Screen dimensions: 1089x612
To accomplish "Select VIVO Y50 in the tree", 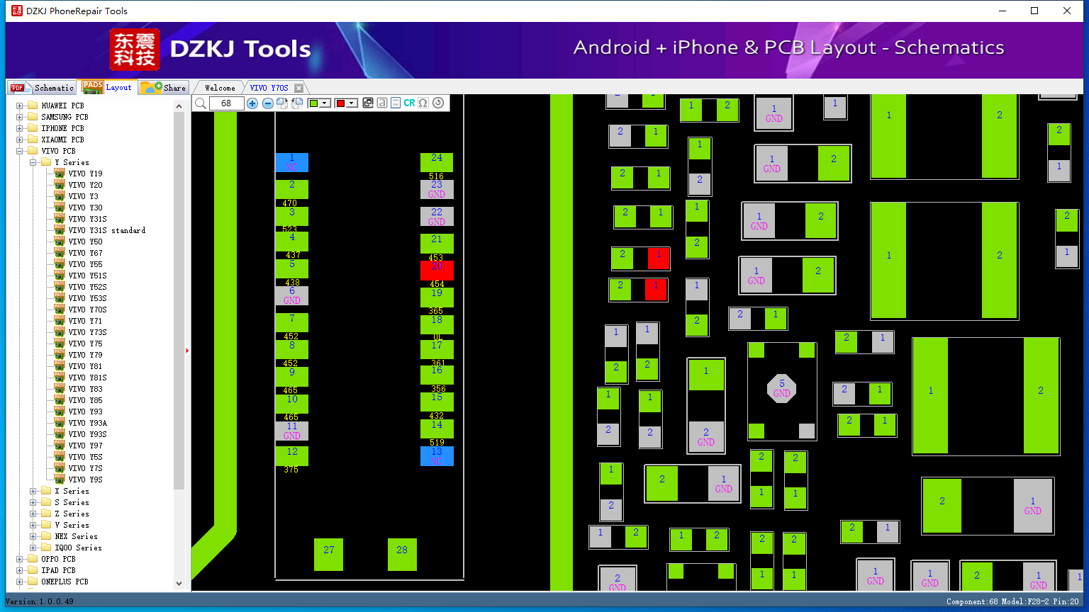I will (x=85, y=242).
